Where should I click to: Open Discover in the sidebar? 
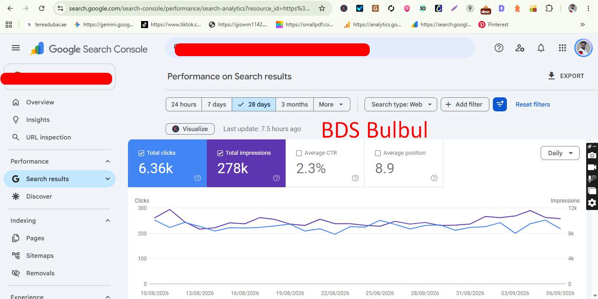click(x=60, y=196)
